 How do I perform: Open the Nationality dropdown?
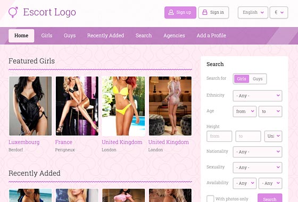point(258,152)
